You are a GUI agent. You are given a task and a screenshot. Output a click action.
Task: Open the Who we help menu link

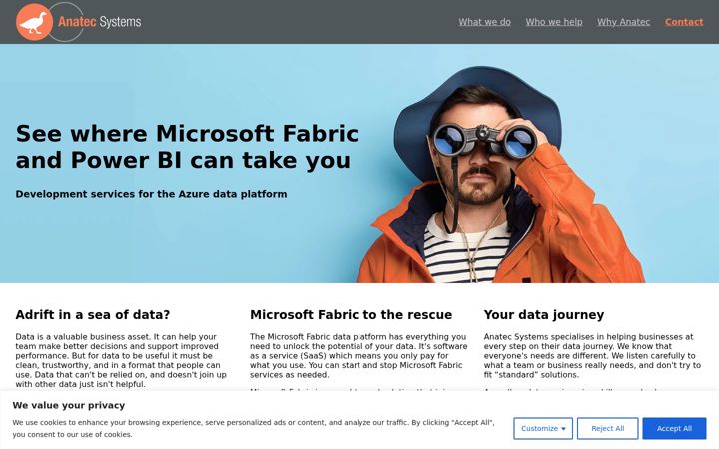pyautogui.click(x=554, y=22)
